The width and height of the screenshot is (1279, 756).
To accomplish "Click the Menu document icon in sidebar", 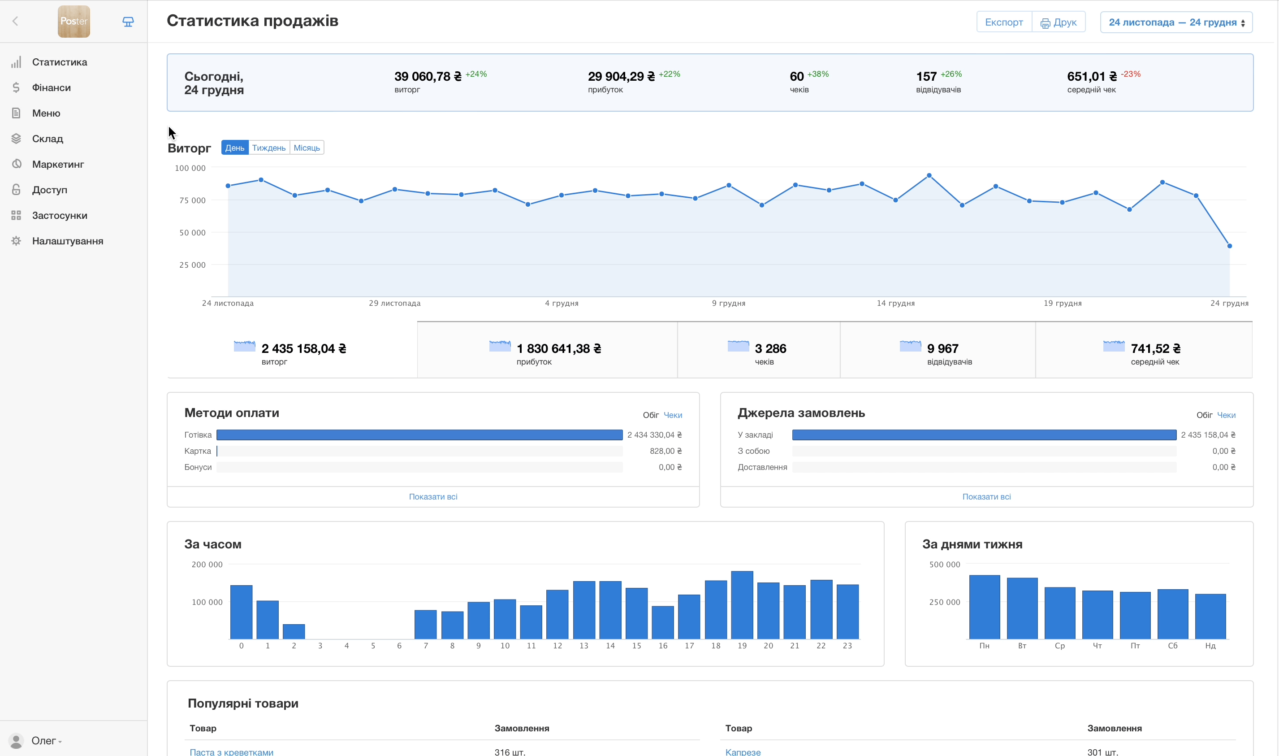I will pos(16,113).
